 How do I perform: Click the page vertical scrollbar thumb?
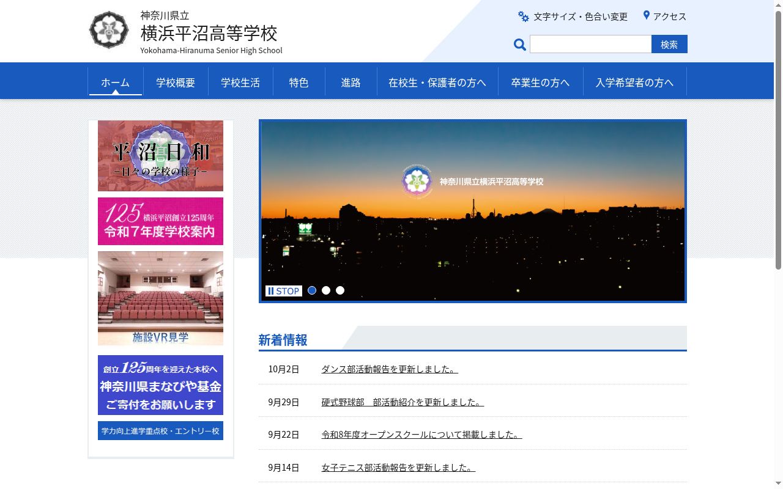pyautogui.click(x=778, y=139)
